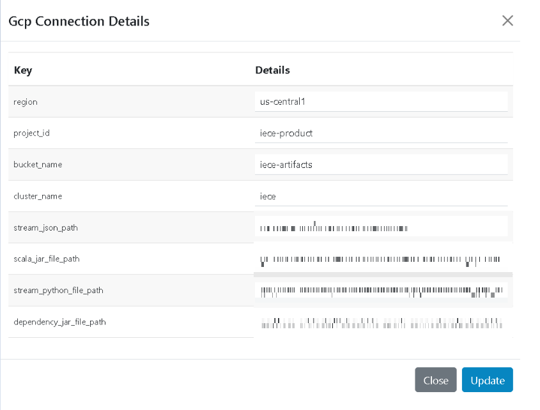Click into the stream_json_path details field

(381, 227)
